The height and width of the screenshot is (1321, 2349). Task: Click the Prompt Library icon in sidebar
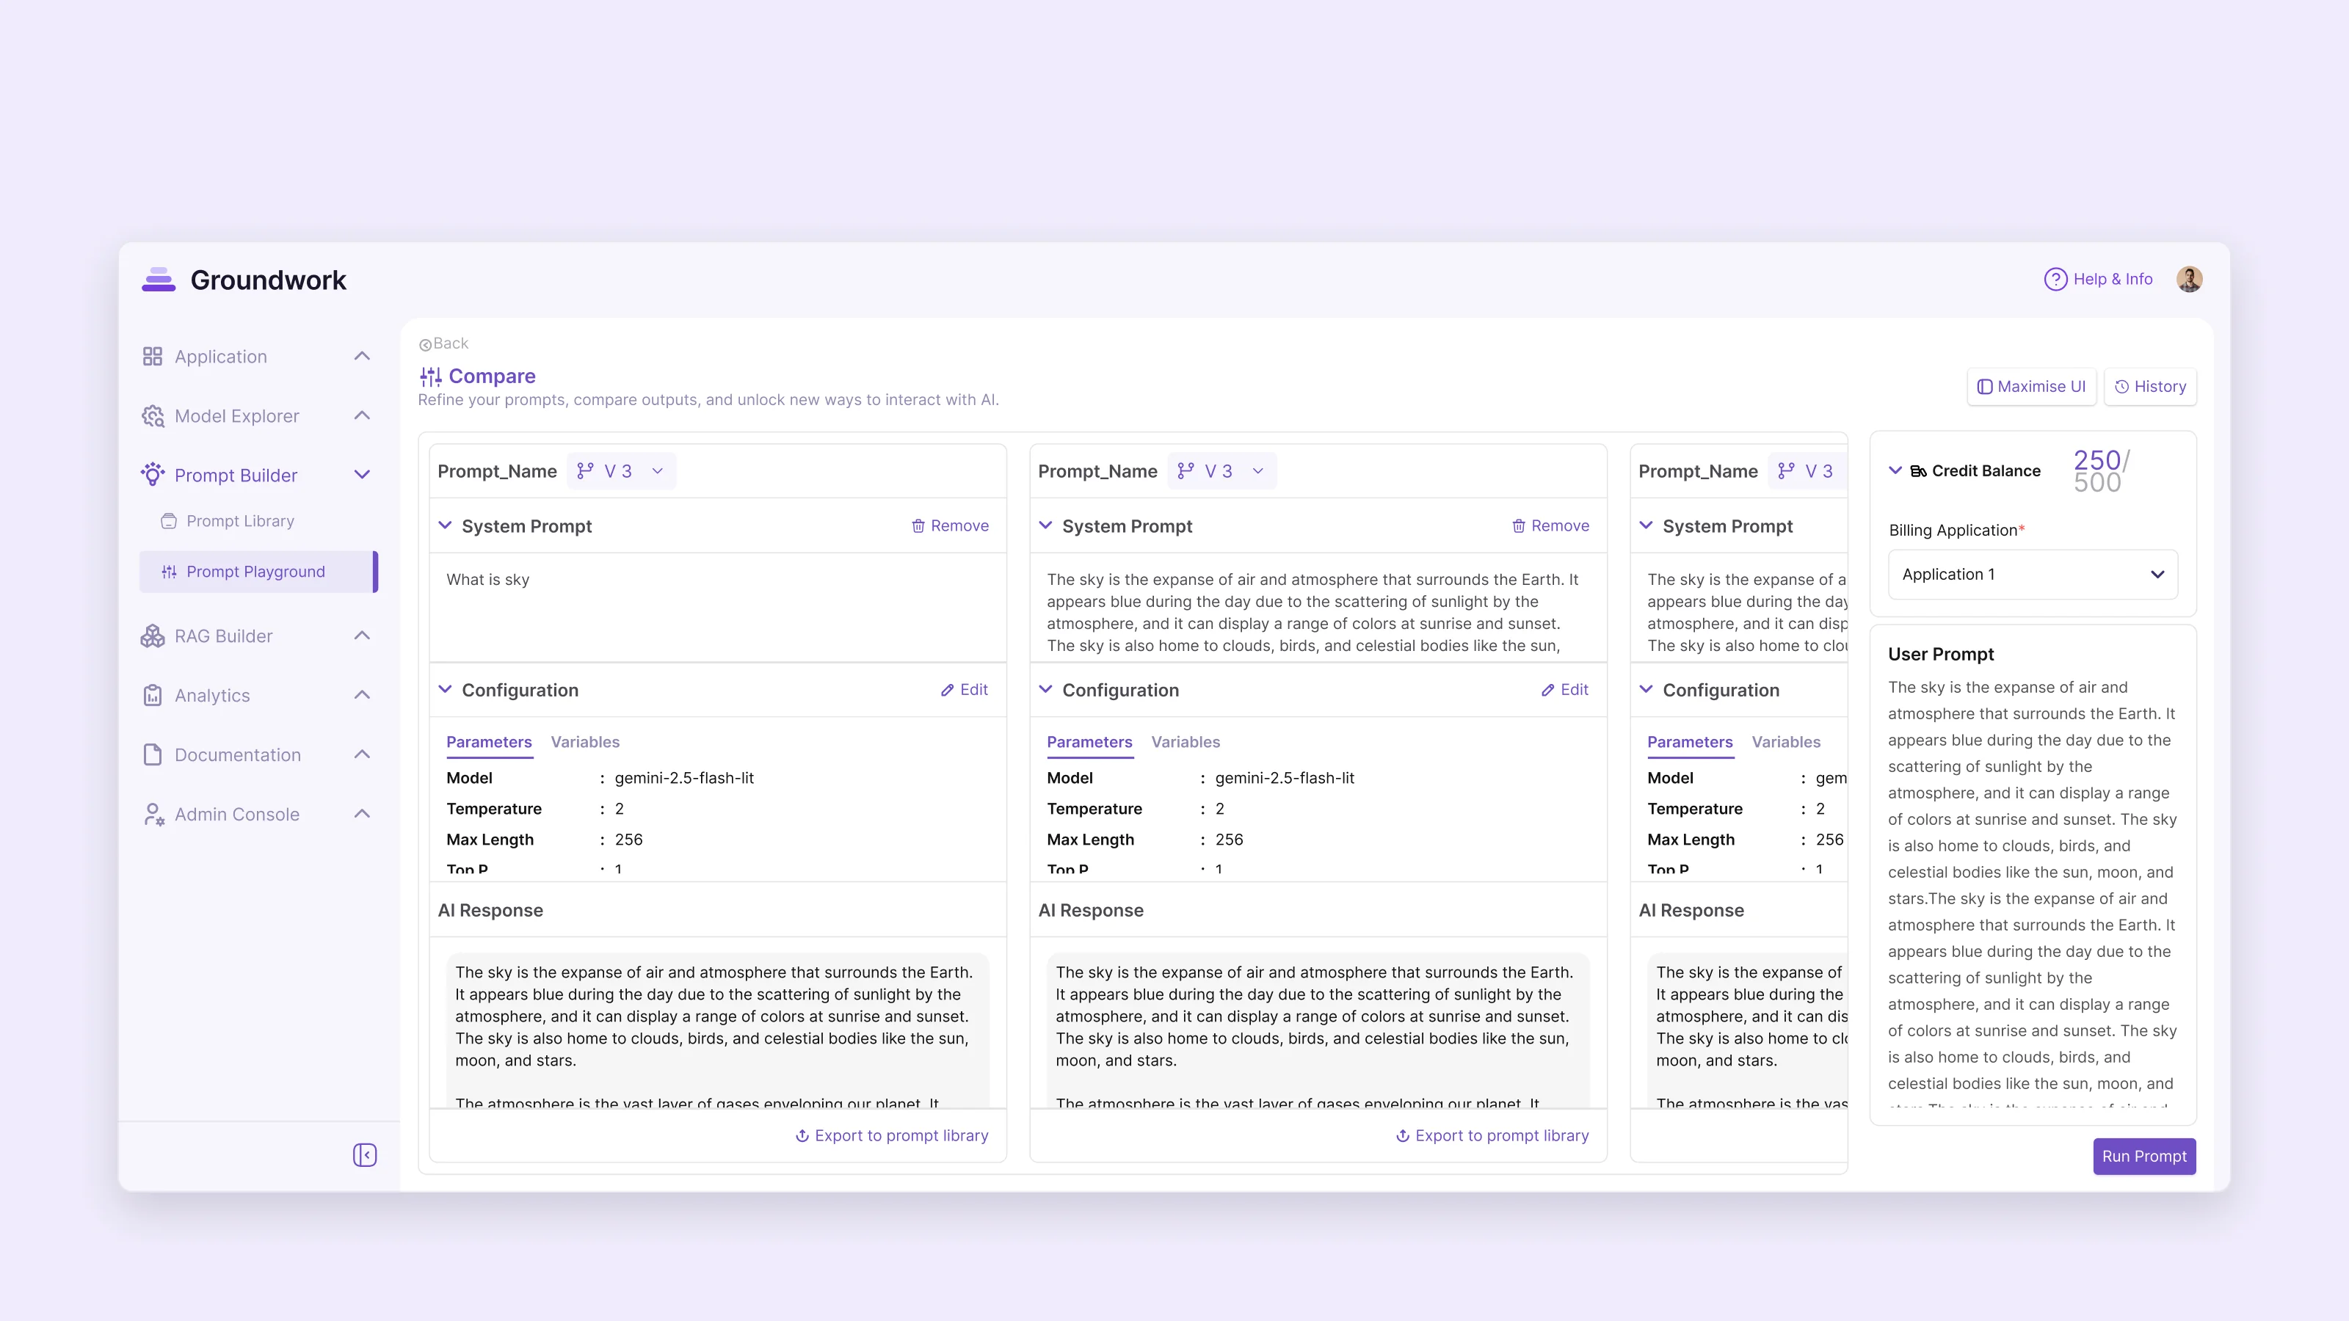click(x=169, y=522)
